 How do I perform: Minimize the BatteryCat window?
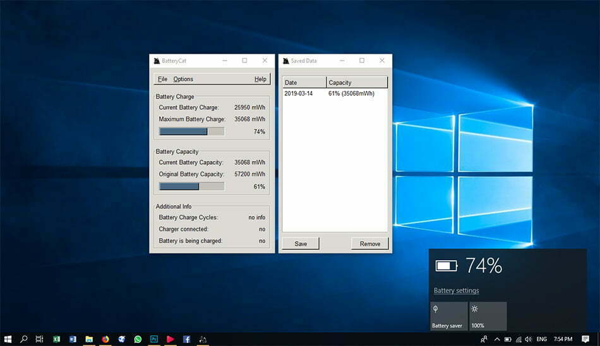[x=225, y=61]
